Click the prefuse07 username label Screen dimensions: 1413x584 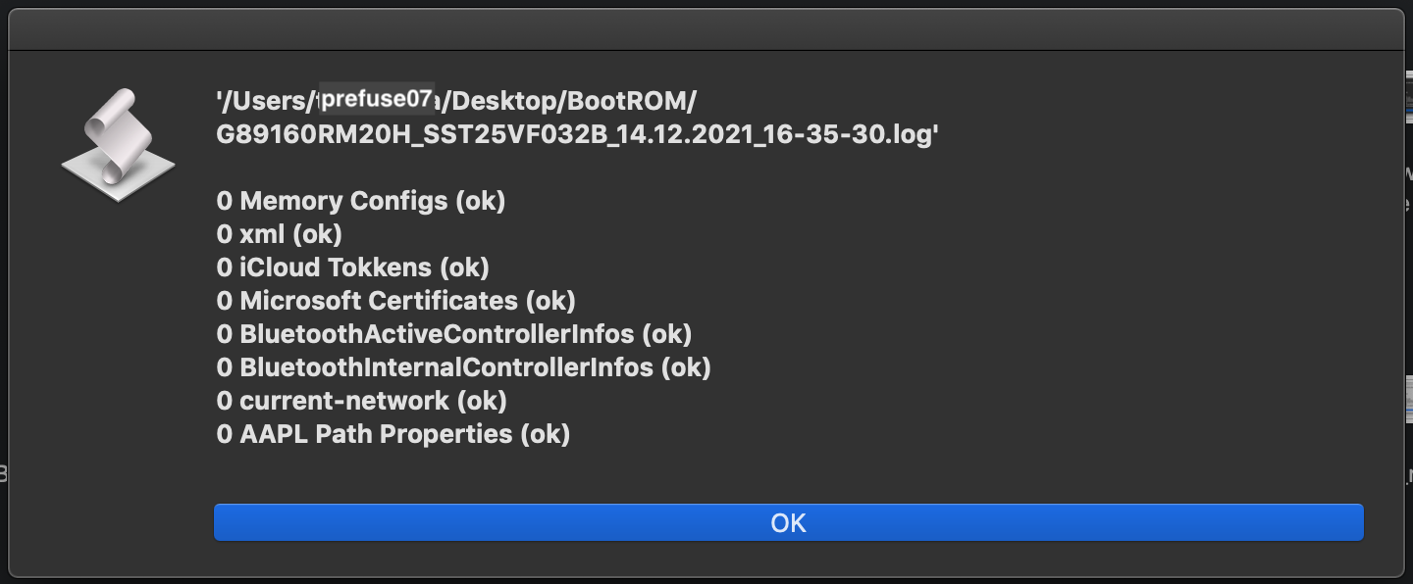pyautogui.click(x=377, y=98)
